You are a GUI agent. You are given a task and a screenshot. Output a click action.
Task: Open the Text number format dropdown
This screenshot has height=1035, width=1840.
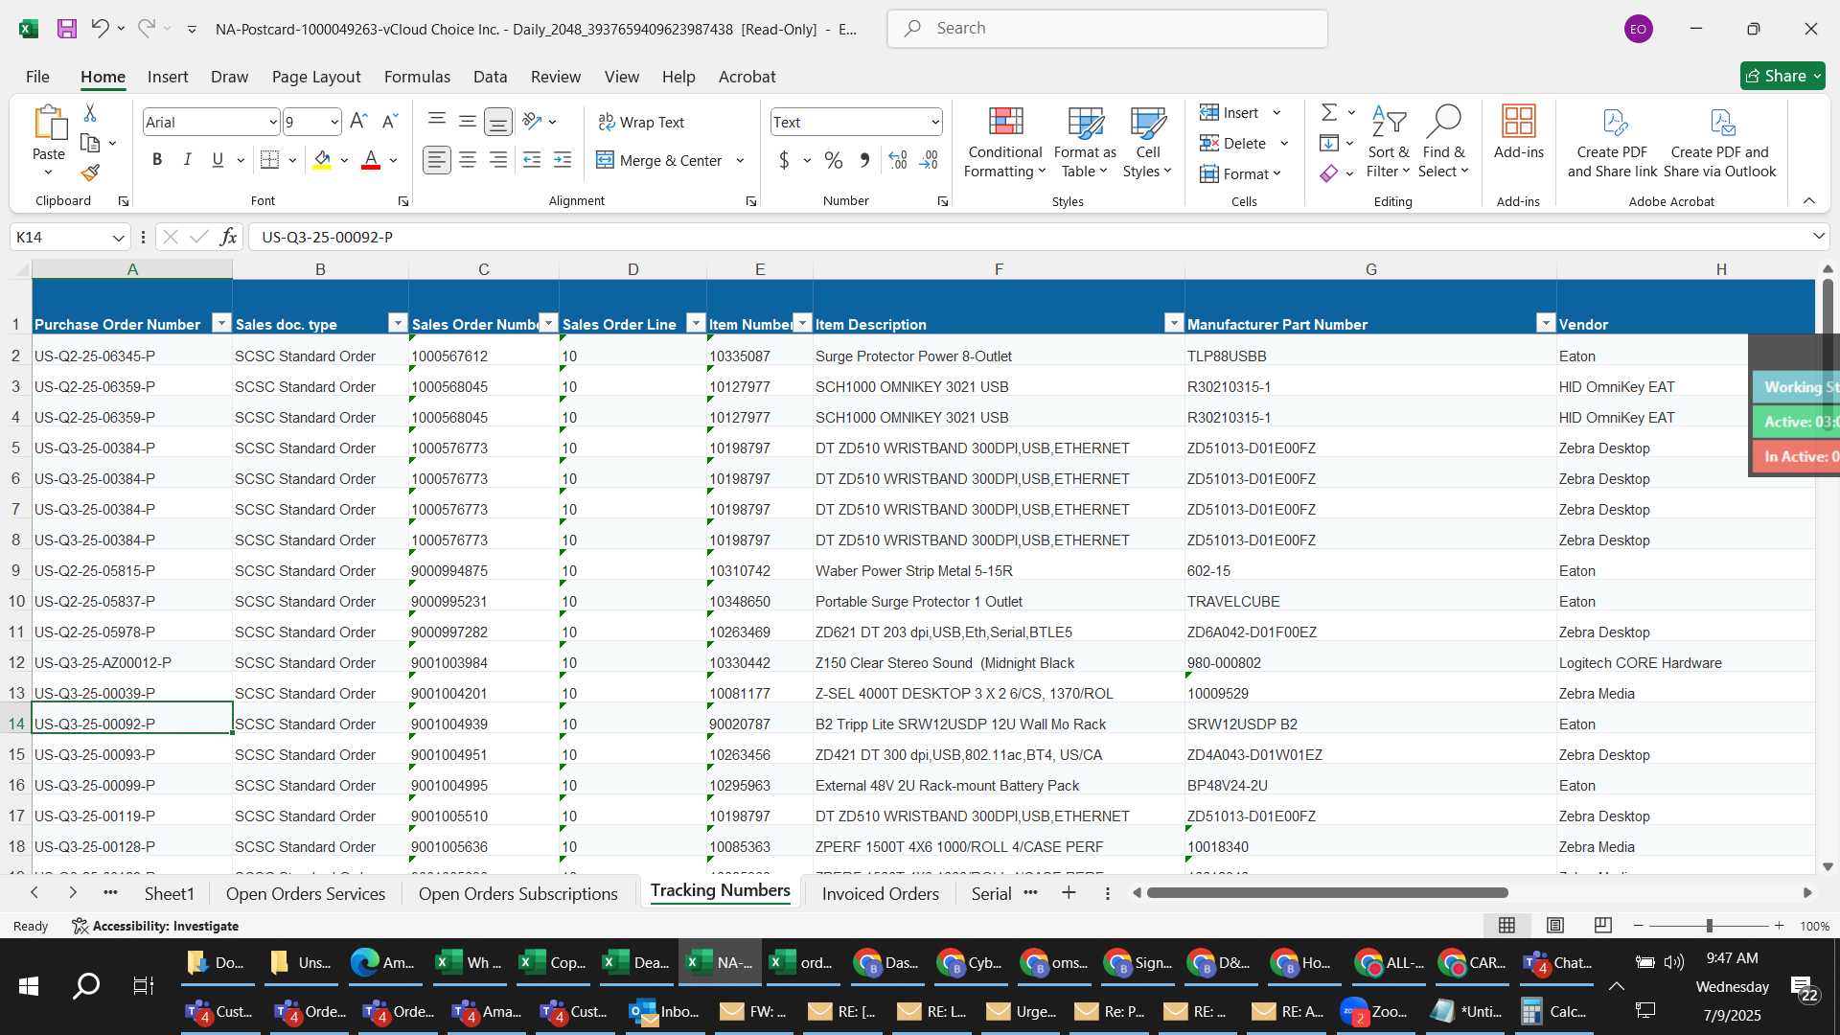coord(934,123)
